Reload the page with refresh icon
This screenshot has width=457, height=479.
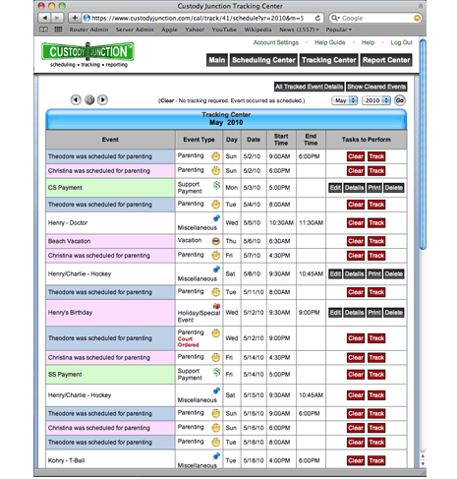pos(317,18)
